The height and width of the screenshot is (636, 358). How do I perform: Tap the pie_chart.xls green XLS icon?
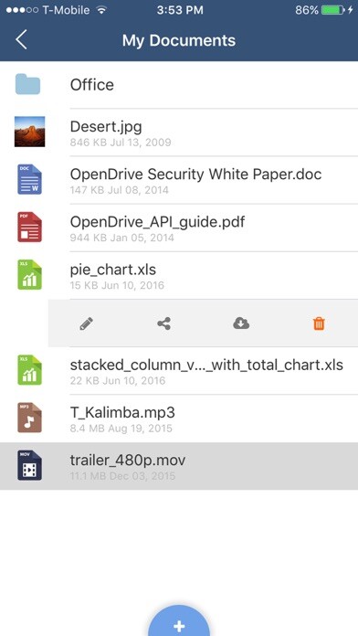29,275
